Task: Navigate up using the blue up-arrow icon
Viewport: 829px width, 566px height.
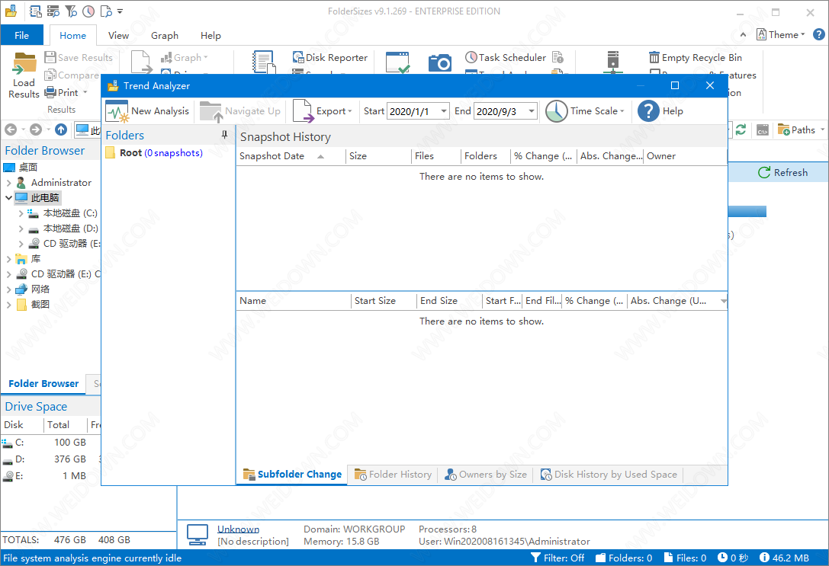Action: 61,130
